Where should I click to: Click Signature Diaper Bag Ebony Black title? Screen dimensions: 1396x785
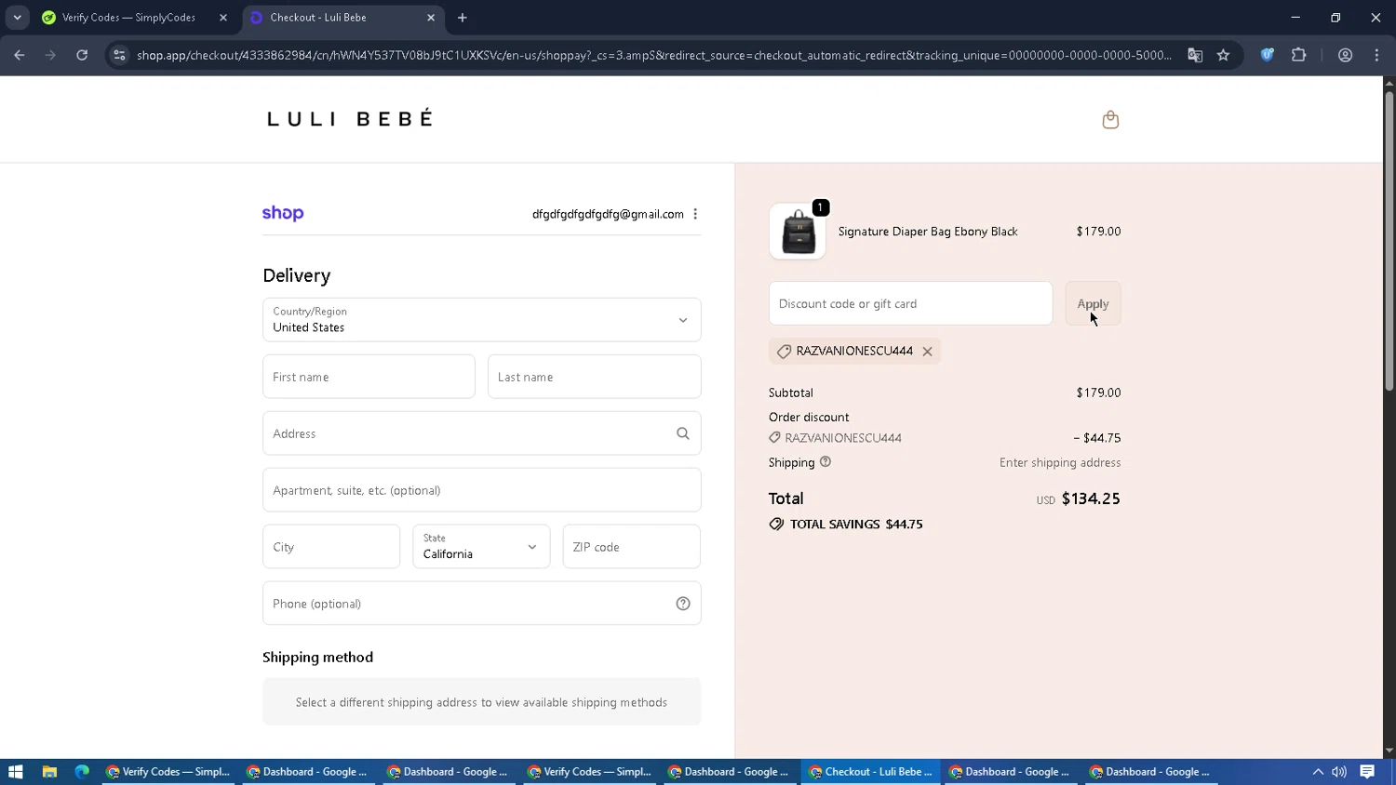click(x=928, y=232)
